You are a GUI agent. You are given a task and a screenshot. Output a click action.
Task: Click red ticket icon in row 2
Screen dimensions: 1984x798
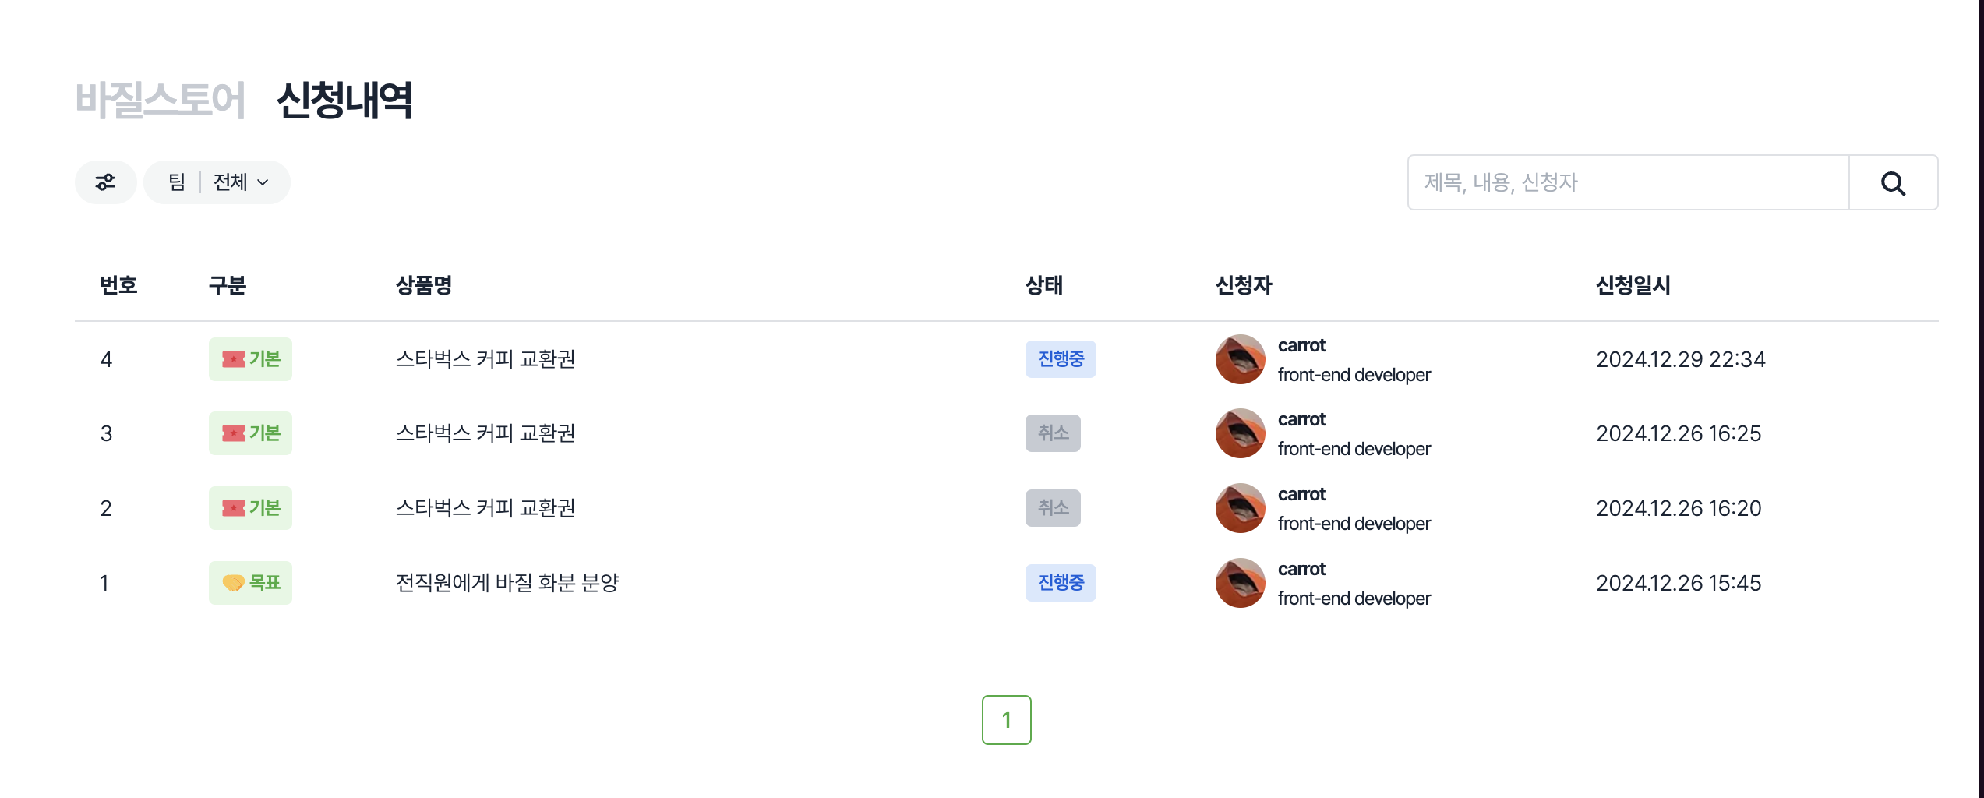pos(233,508)
